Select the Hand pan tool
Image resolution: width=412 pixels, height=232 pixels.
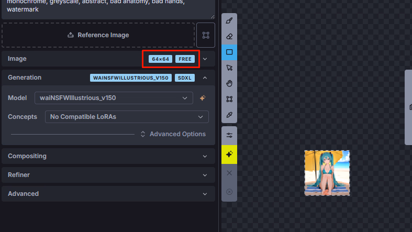point(229,84)
